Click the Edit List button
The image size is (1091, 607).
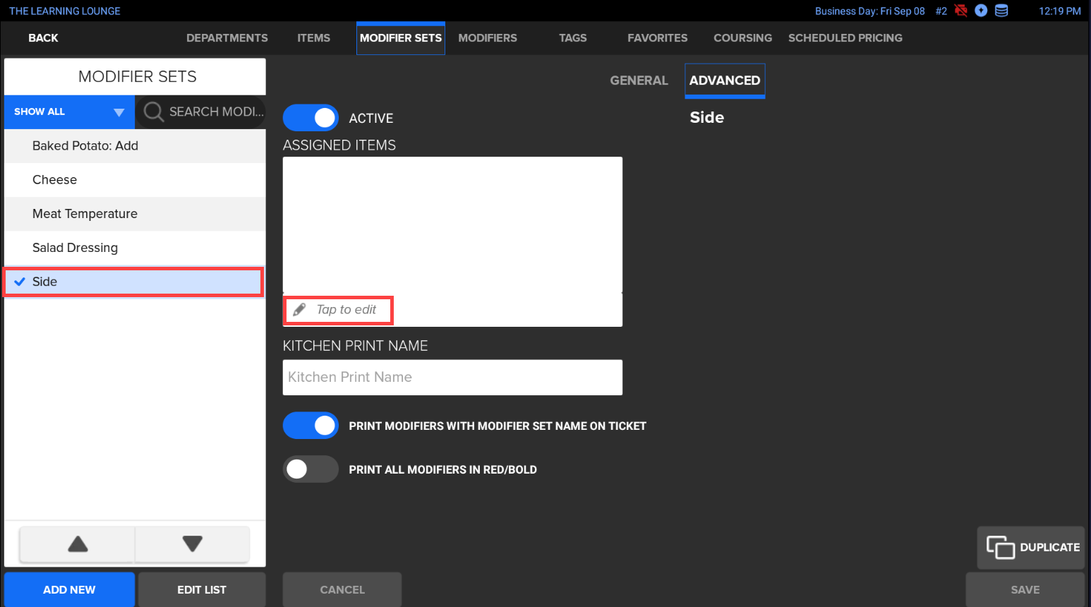click(x=202, y=589)
